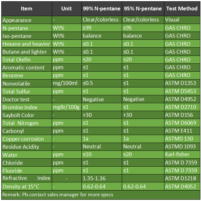The width and height of the screenshot is (201, 201).
Task: Select the "95% N-pentane" column header
Action: (143, 9)
